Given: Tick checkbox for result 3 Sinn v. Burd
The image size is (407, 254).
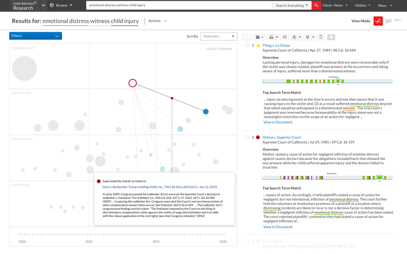Looking at the screenshot, I should click(247, 241).
